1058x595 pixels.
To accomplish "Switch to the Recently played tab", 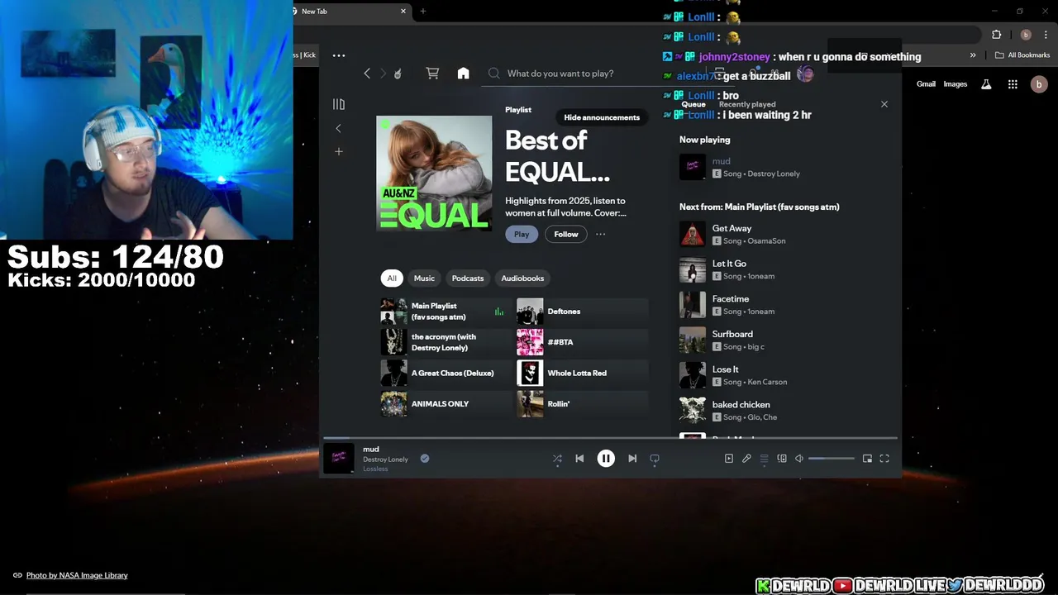I will [x=747, y=104].
